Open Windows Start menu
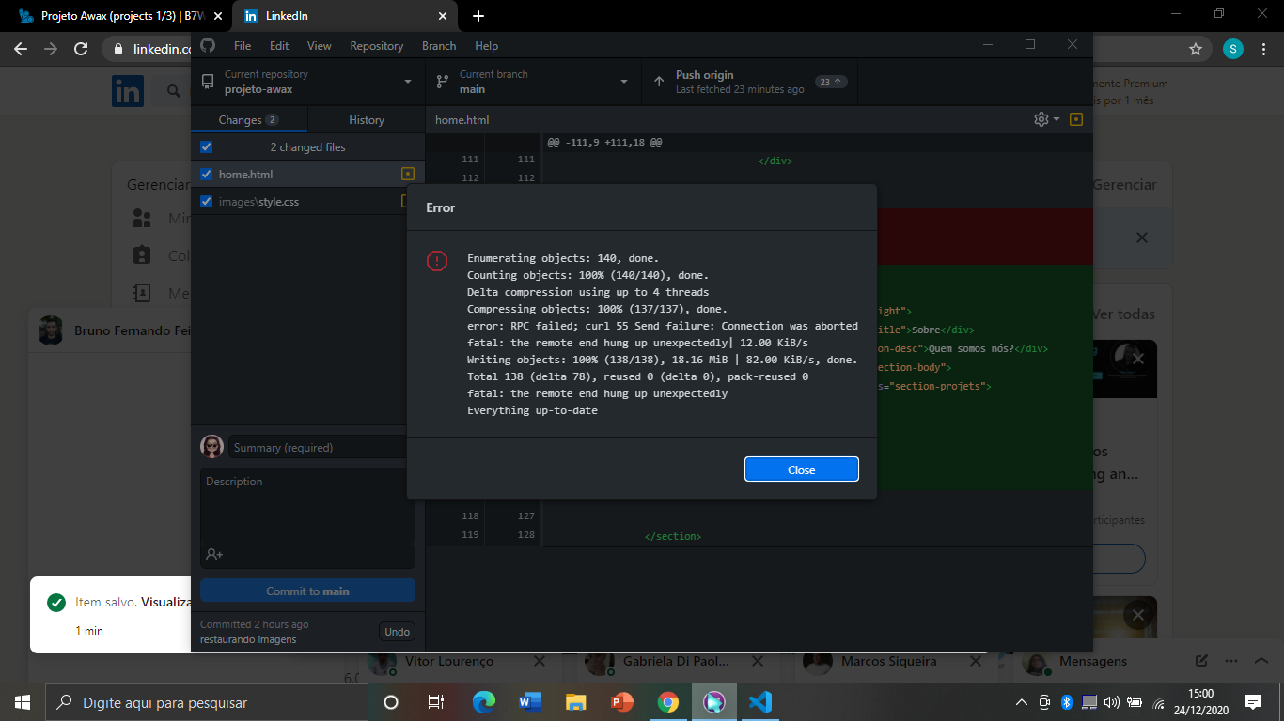The height and width of the screenshot is (721, 1284). click(23, 702)
